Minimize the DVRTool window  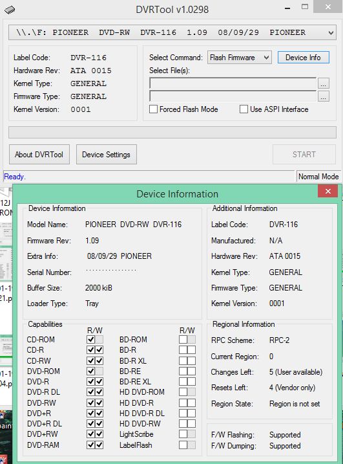[287, 8]
